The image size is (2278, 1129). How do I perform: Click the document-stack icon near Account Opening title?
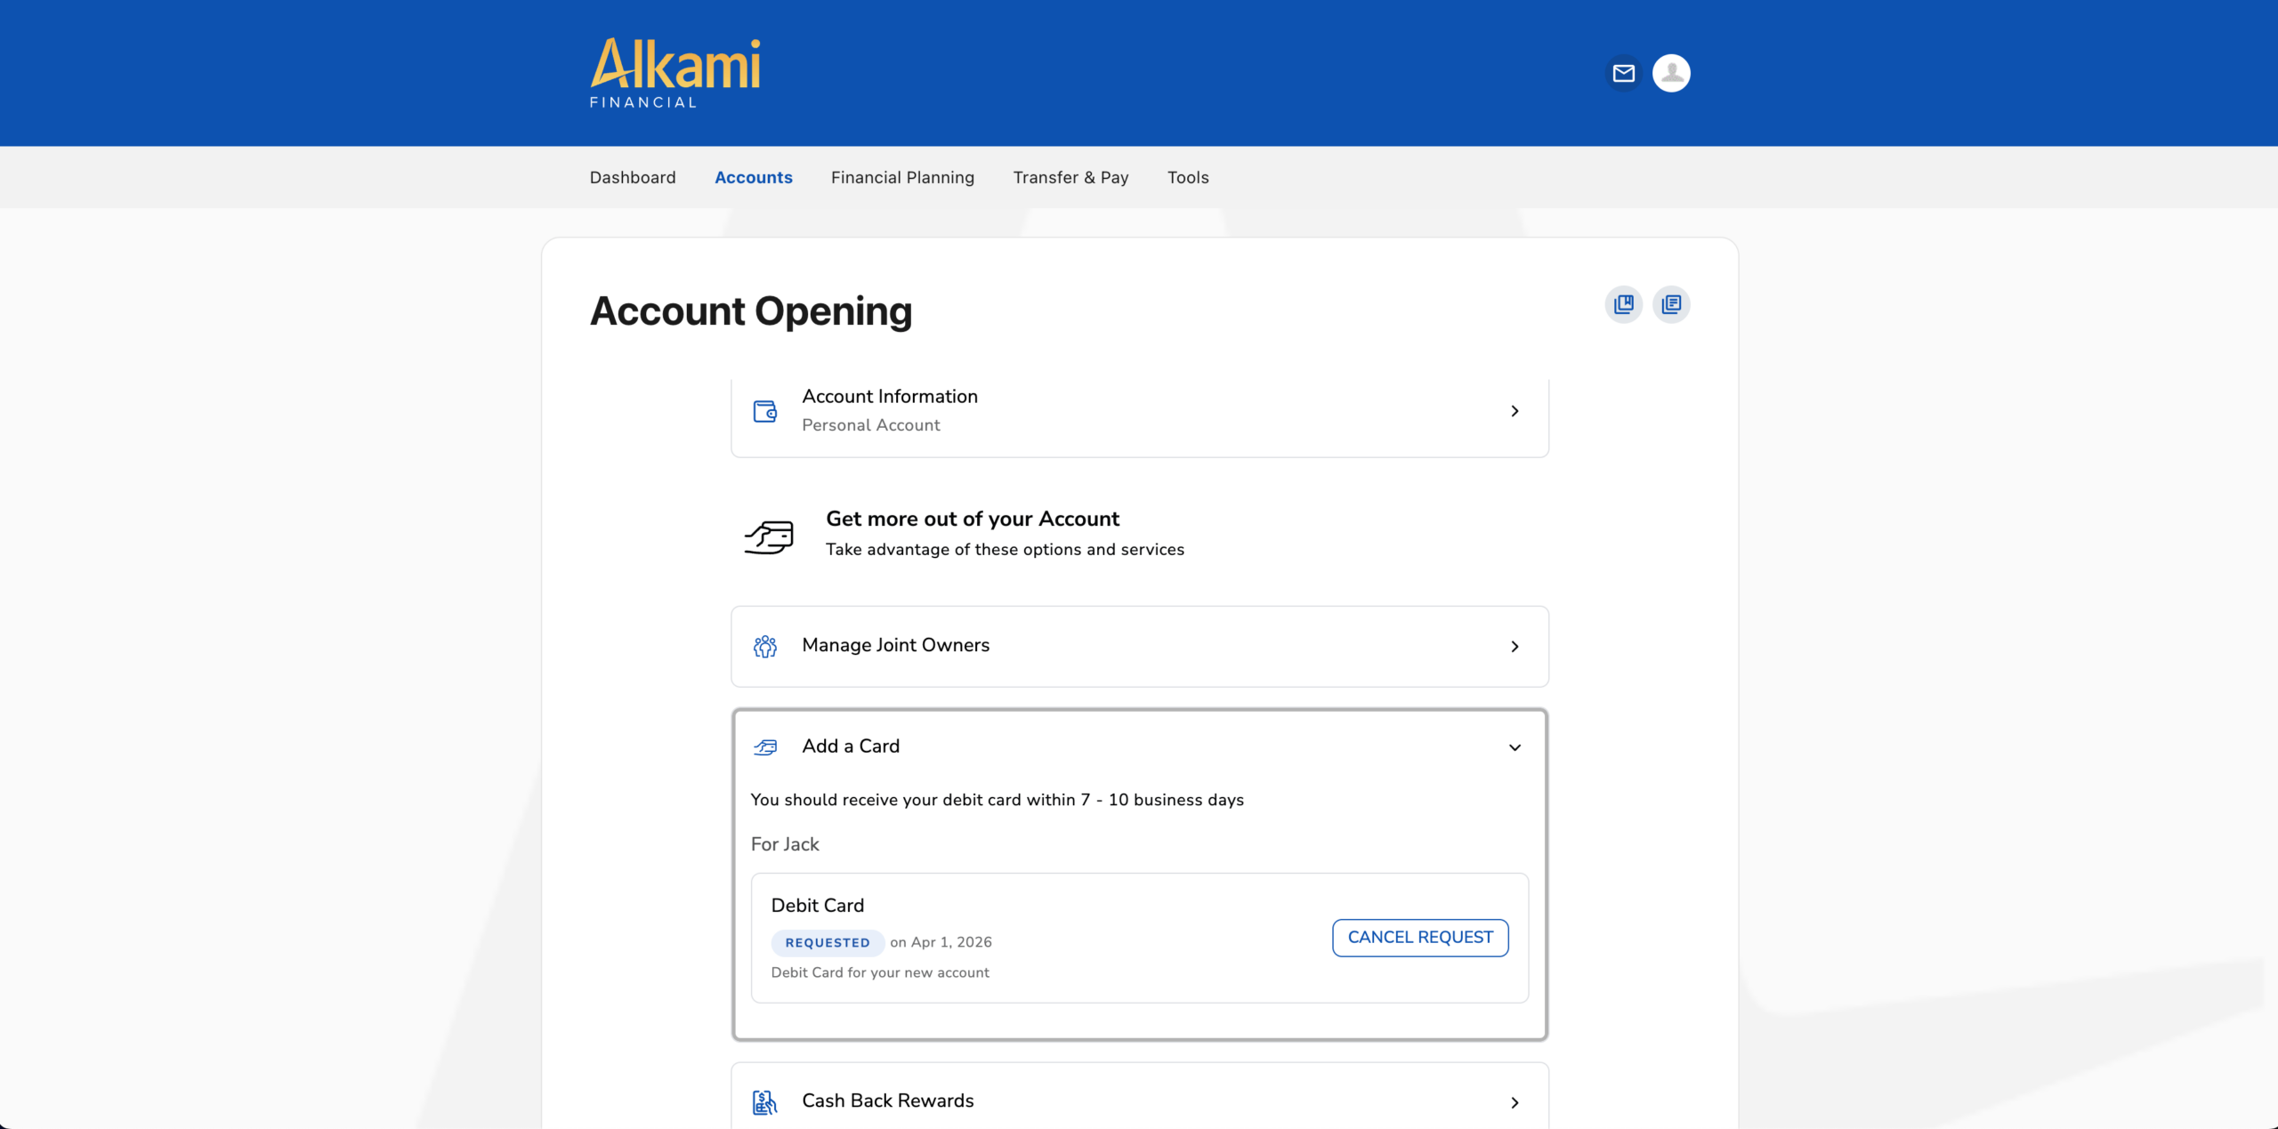tap(1671, 303)
